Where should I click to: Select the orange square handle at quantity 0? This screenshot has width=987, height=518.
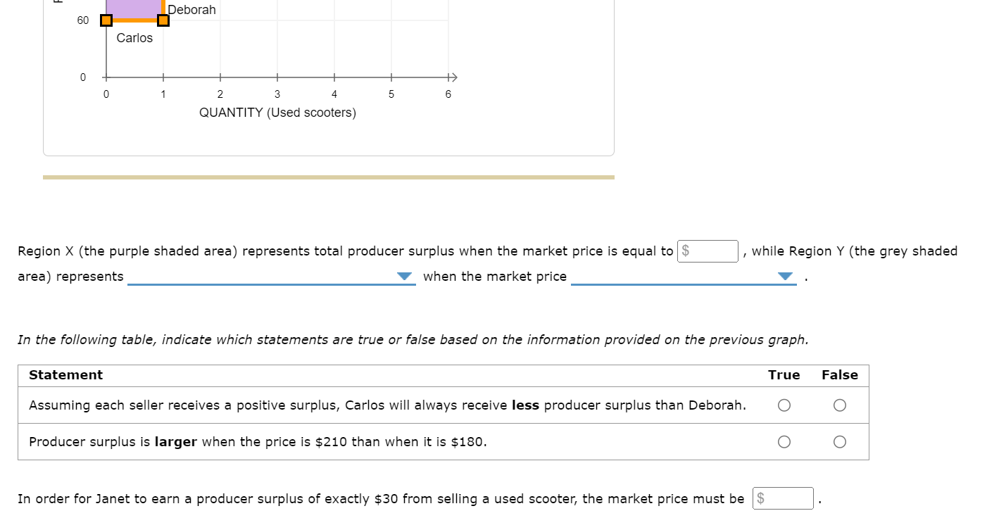click(x=106, y=20)
